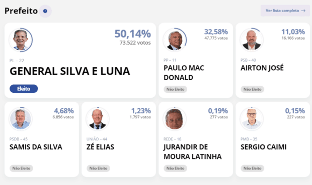312x185 pixels.
Task: Select Sergio Caimi's portrait
Action: (x=252, y=119)
